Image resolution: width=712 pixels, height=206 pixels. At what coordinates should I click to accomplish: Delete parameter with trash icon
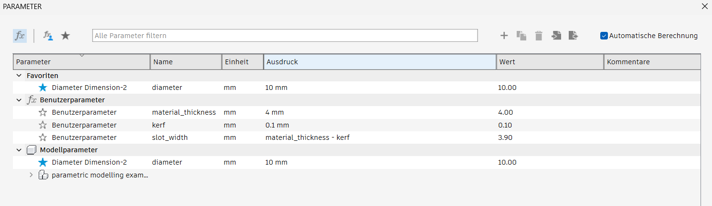[x=539, y=36]
